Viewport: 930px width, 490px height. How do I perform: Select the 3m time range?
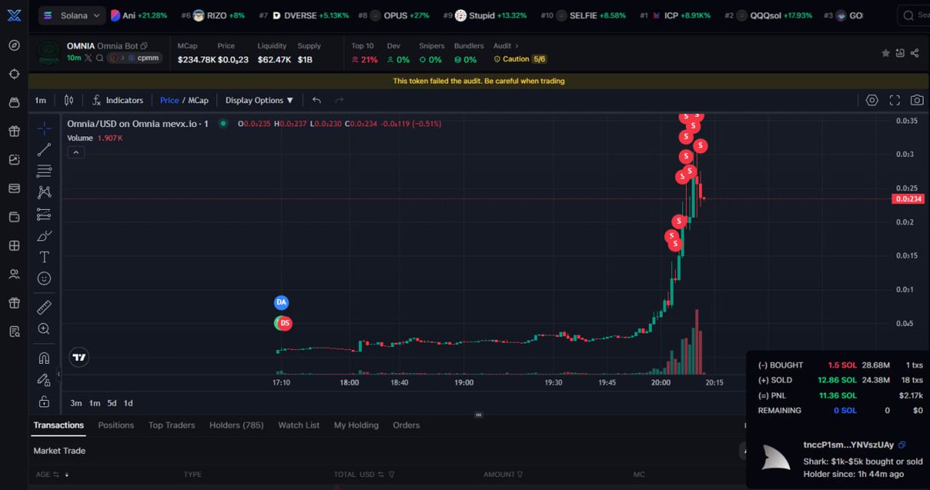coord(76,403)
